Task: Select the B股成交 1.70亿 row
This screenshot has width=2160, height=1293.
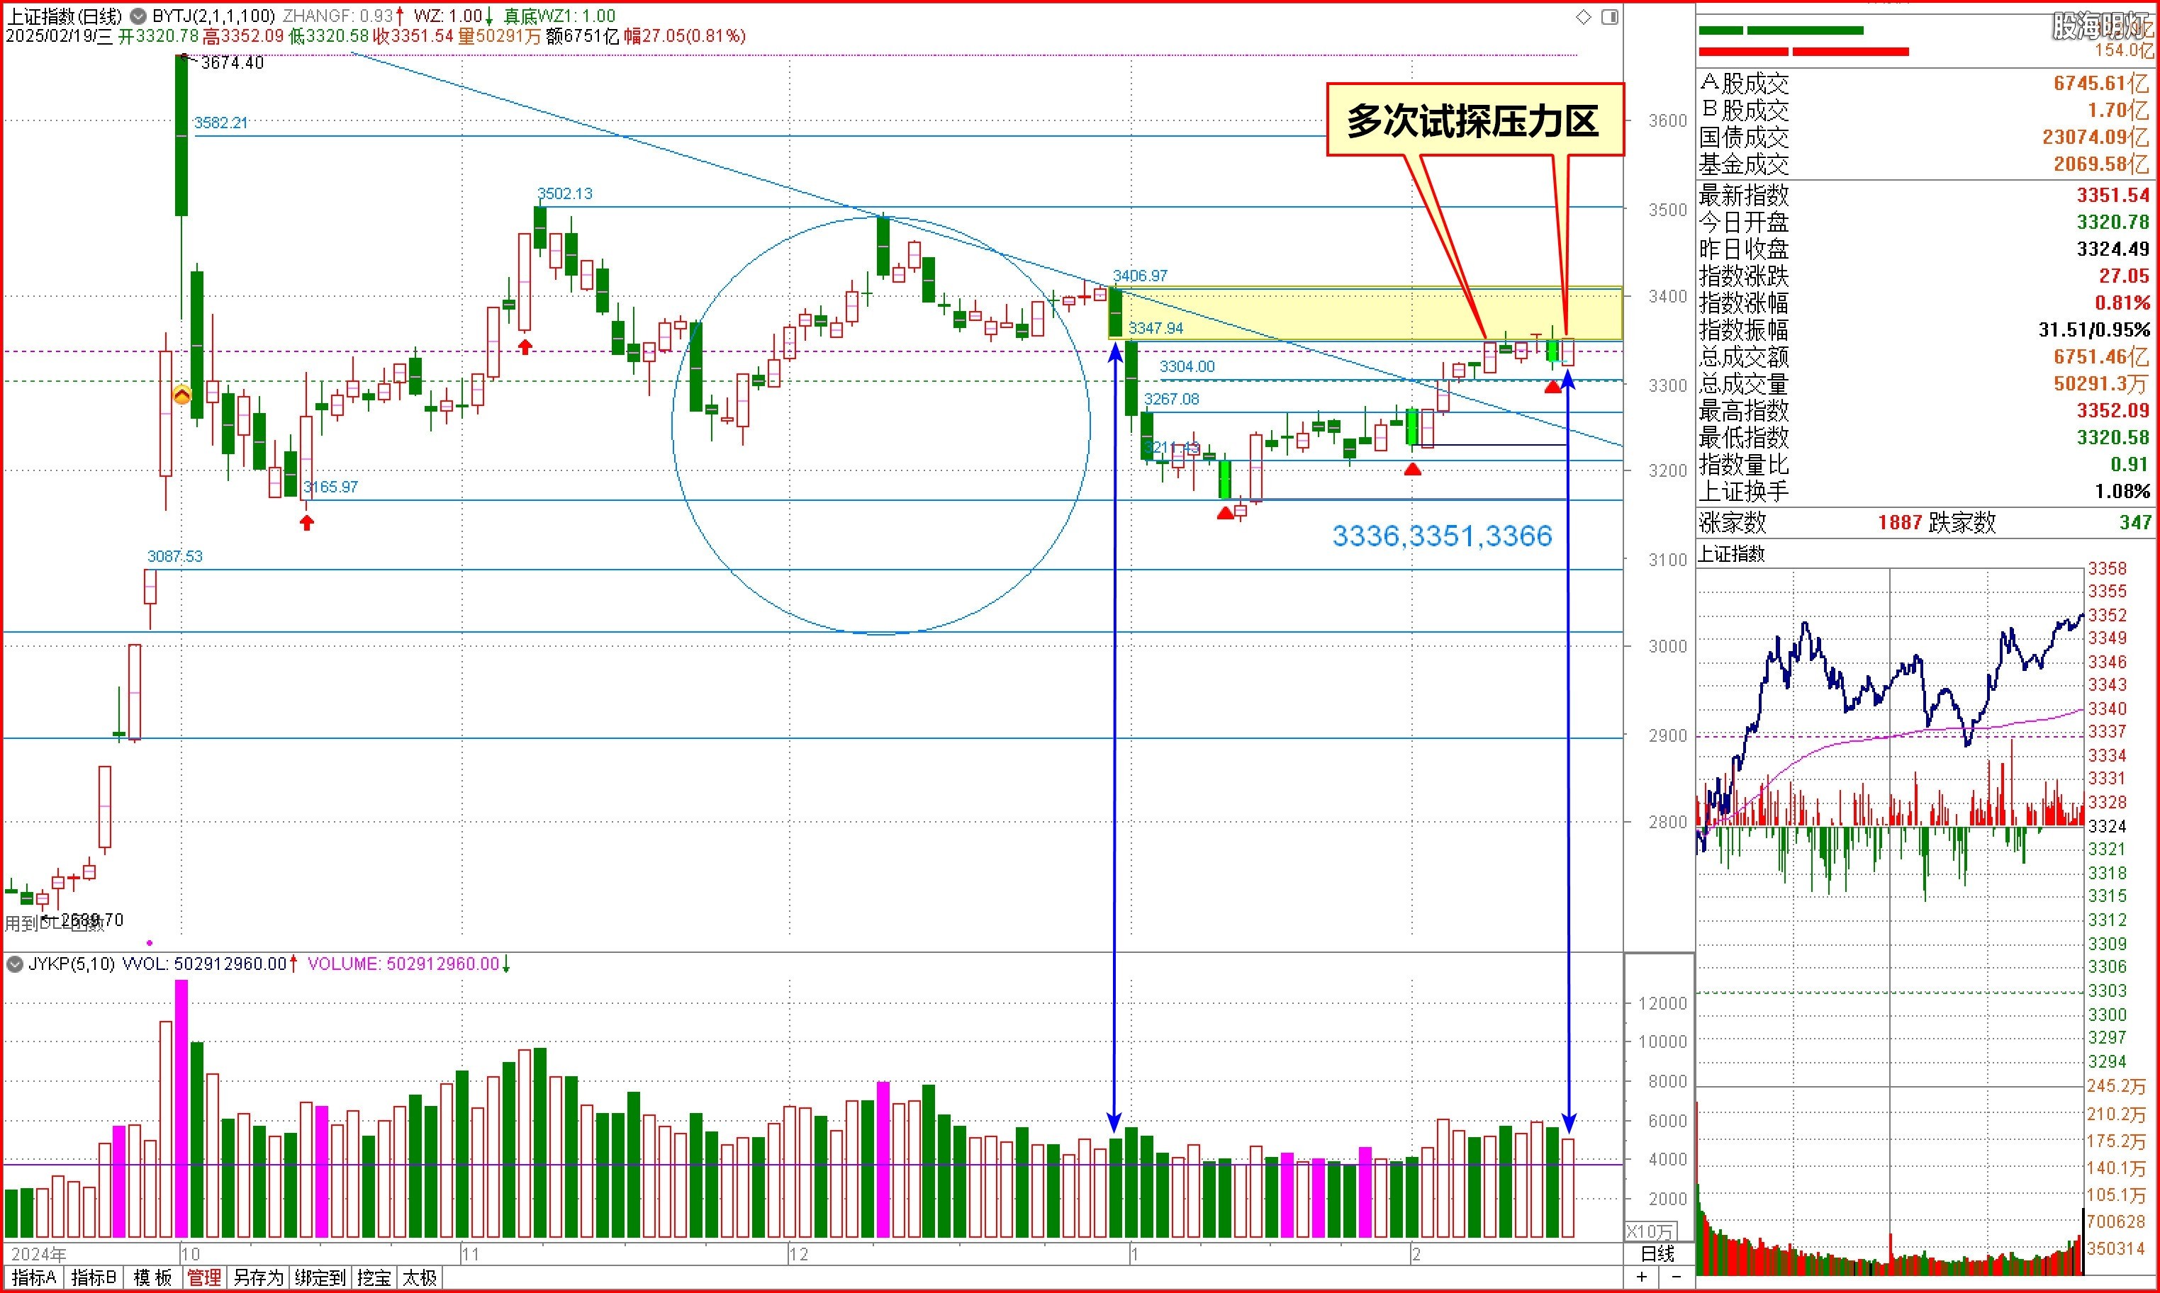Action: [1925, 111]
